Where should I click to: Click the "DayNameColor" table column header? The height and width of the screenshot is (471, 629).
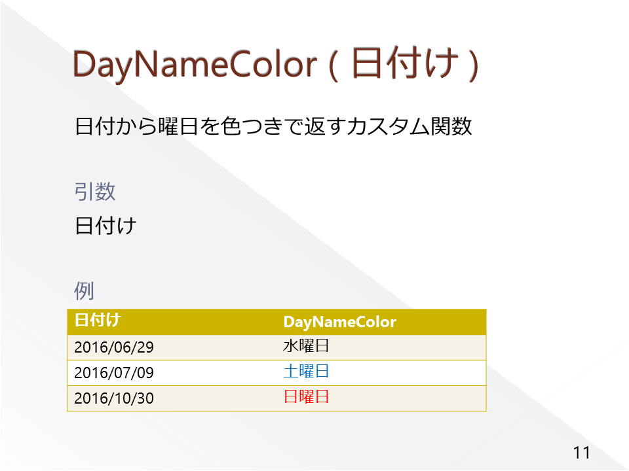(339, 322)
